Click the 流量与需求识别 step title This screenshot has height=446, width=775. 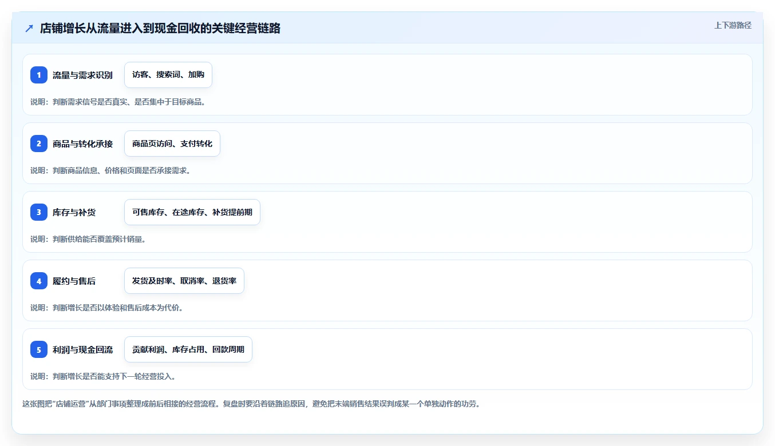(82, 75)
